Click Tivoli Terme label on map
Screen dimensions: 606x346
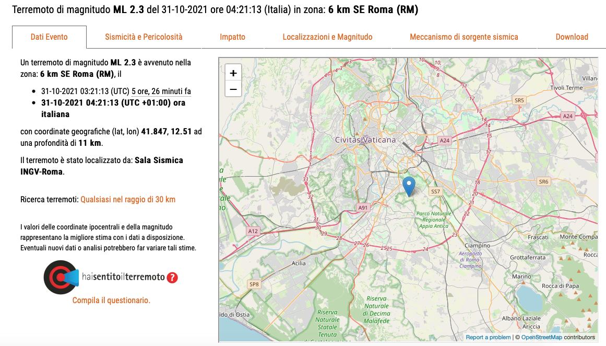[566, 88]
